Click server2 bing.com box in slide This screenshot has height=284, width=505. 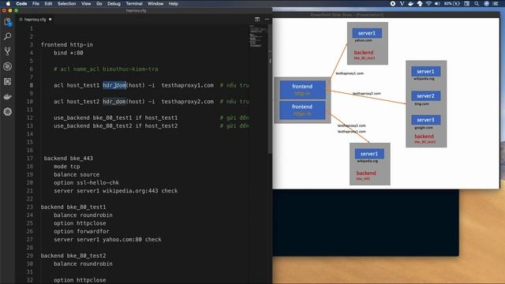pos(425,96)
